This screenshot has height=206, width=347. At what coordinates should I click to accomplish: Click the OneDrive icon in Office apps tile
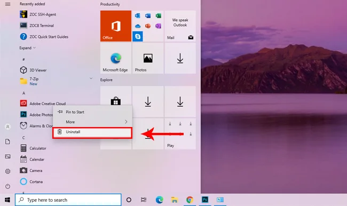[137, 26]
